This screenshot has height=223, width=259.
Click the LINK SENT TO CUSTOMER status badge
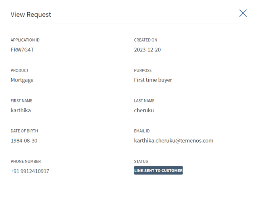point(158,170)
